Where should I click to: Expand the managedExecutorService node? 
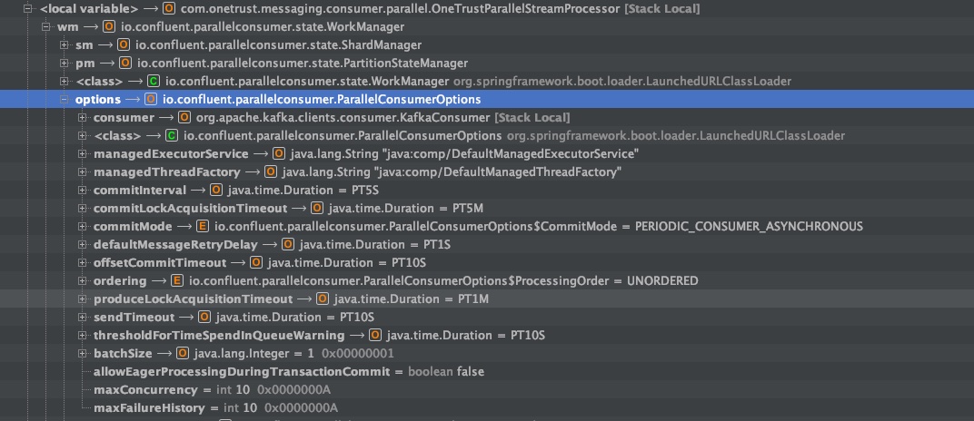82,154
